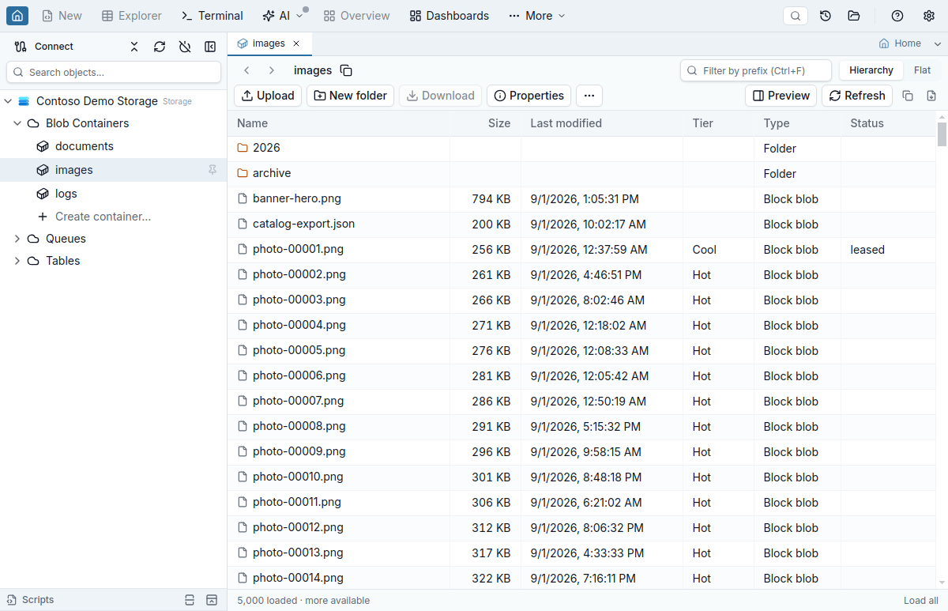
Task: Click the New folder button
Action: pos(350,96)
